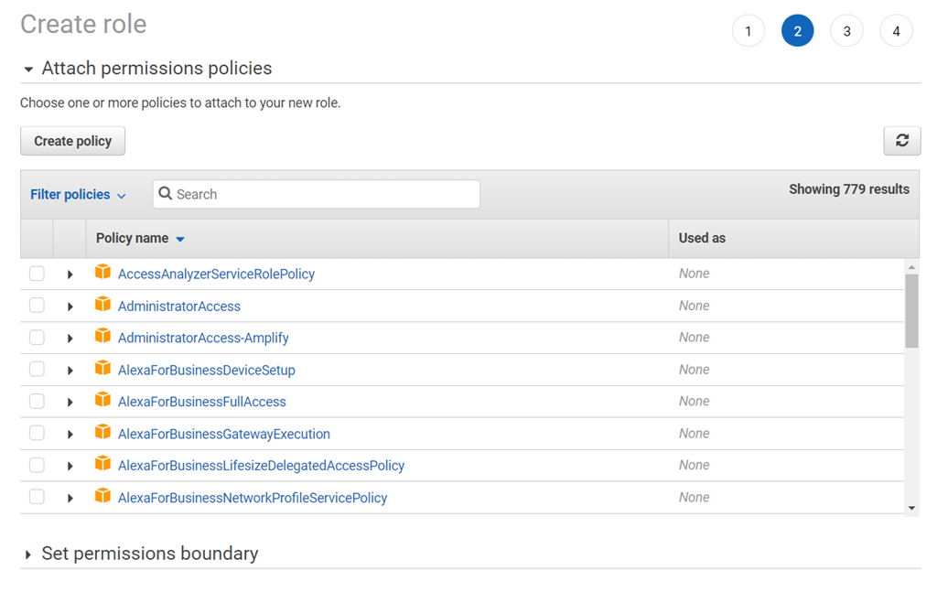Tick the AlexaForBusinessFullAccess checkbox
The width and height of the screenshot is (937, 592).
click(37, 402)
